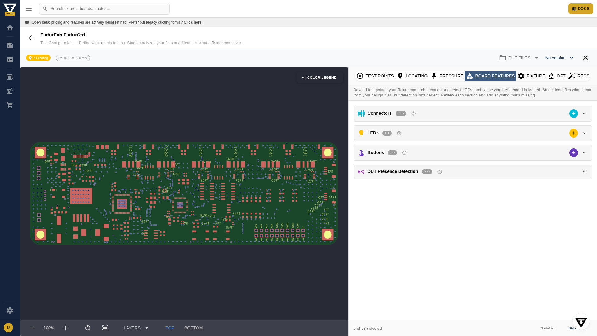Click CLEAR ALL selections

[x=548, y=329]
